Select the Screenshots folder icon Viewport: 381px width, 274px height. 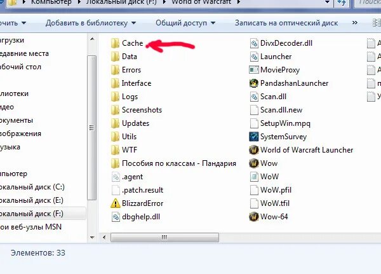click(x=115, y=110)
